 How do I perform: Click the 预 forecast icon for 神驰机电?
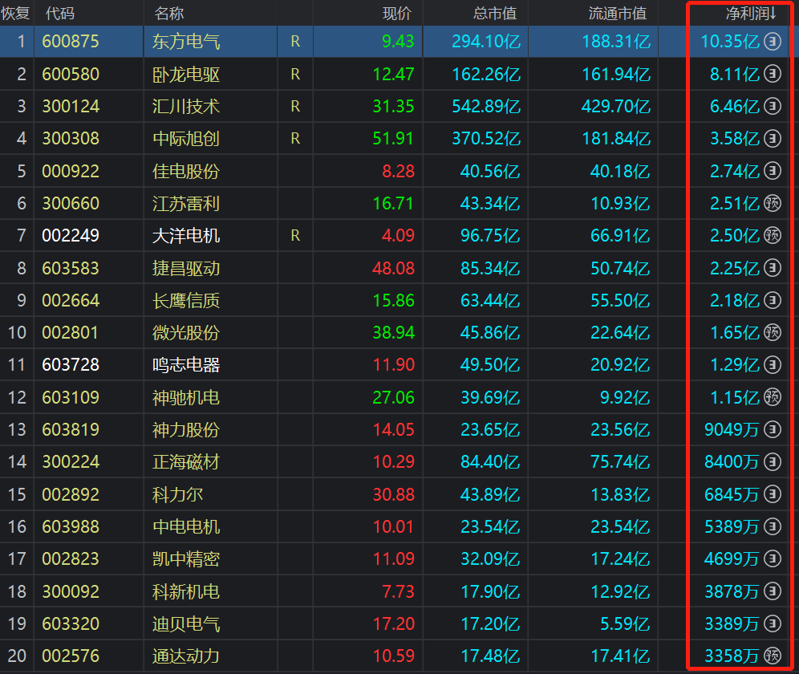(773, 396)
